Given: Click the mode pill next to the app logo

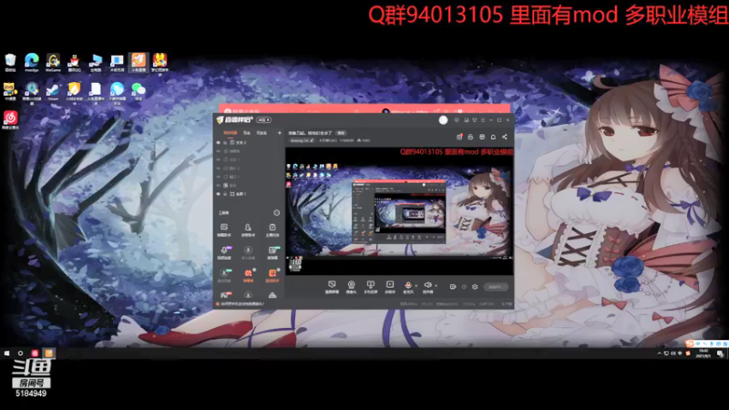Looking at the screenshot, I should (x=263, y=120).
